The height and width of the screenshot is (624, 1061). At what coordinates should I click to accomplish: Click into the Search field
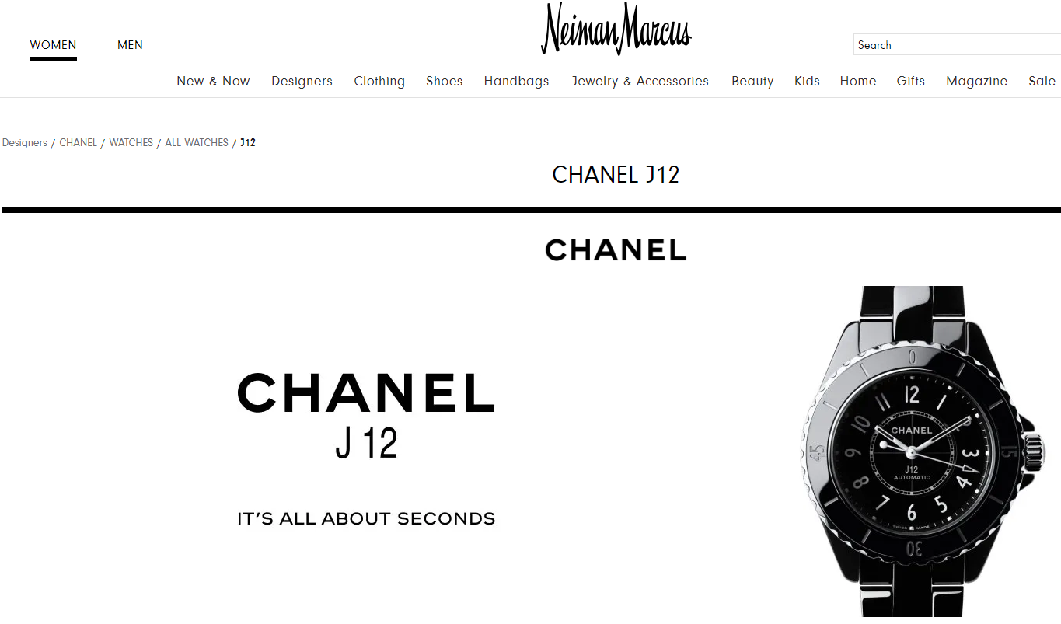(957, 45)
